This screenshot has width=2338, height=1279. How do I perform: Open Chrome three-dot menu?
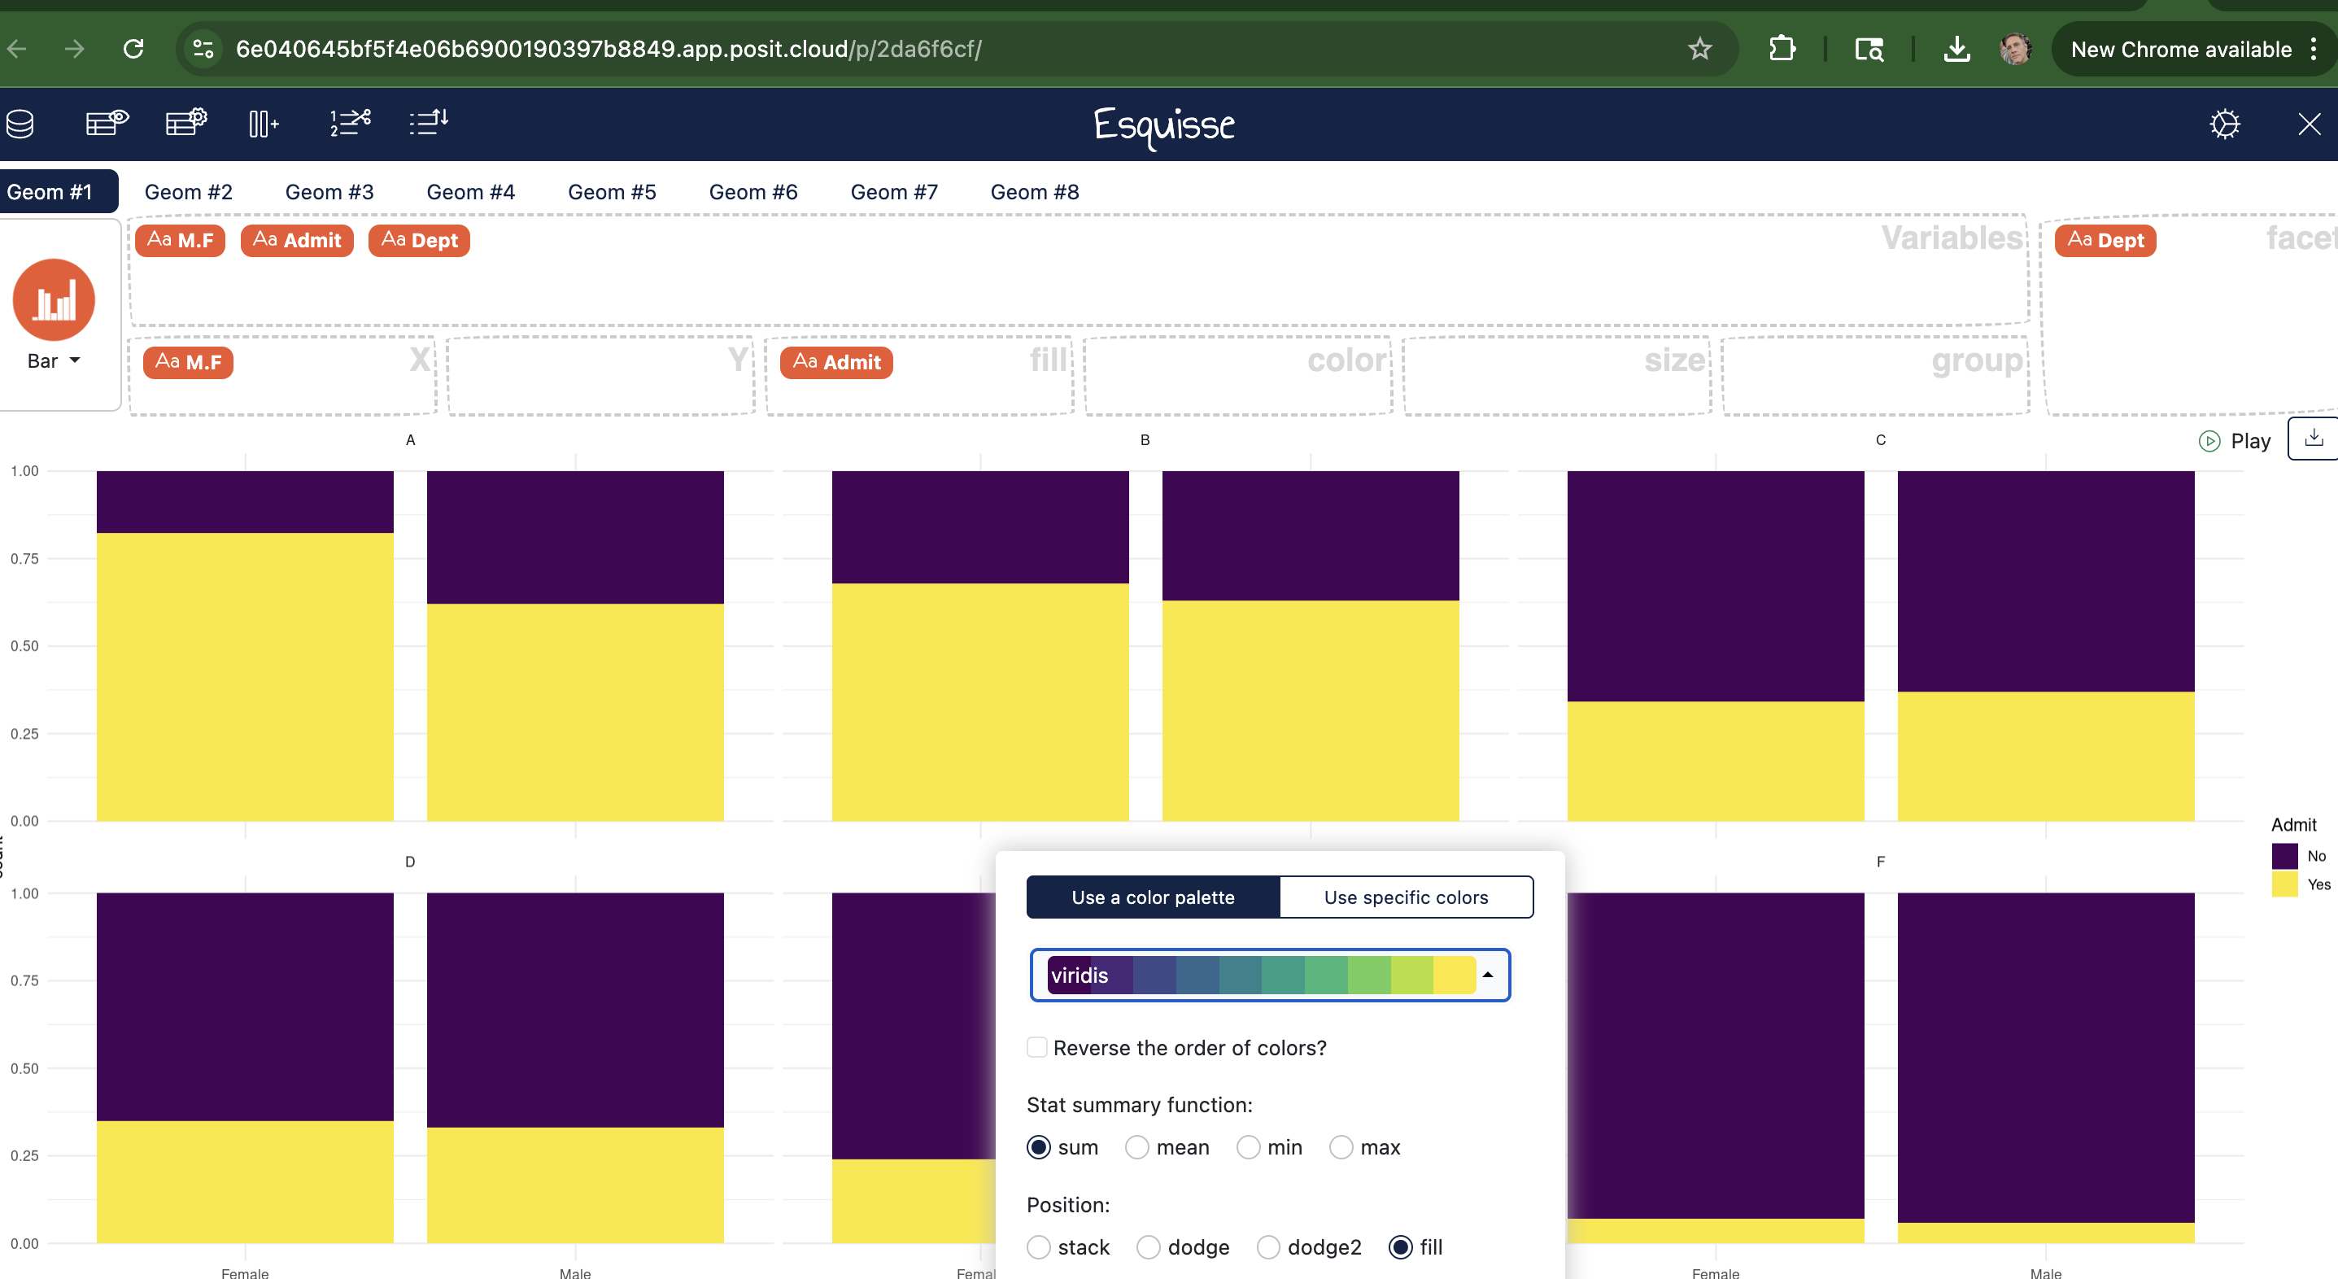(2314, 49)
